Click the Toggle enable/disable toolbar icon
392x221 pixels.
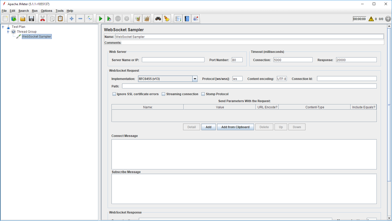click(89, 19)
